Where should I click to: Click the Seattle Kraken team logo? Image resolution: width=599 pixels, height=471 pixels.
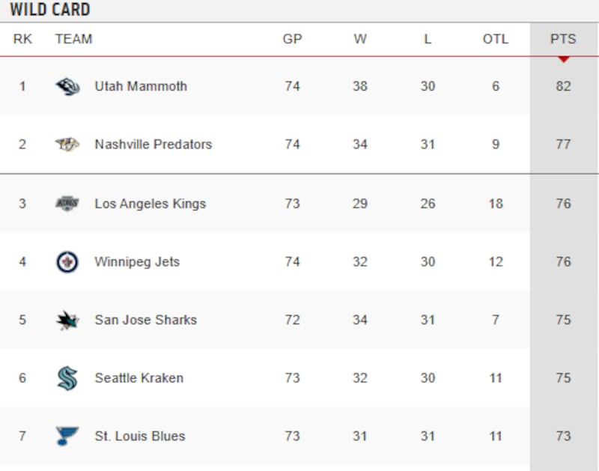point(67,378)
